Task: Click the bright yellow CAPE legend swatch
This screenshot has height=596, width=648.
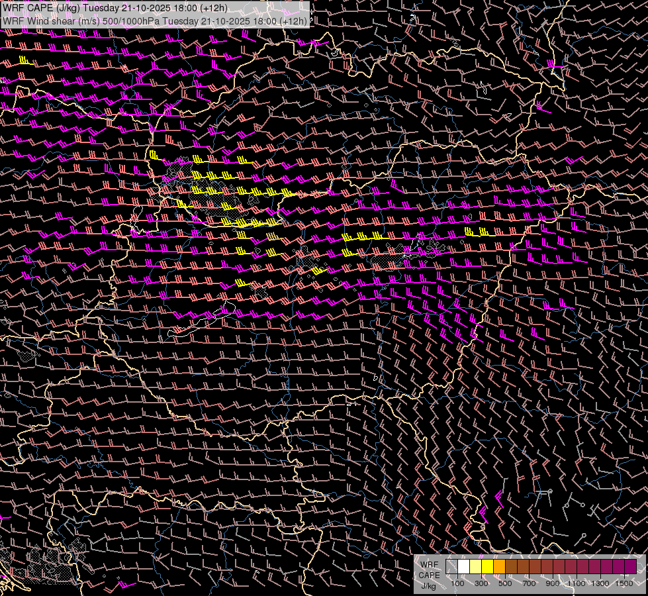Action: 488,567
